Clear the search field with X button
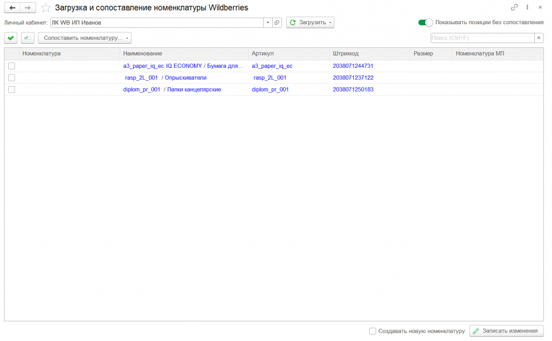 point(539,38)
